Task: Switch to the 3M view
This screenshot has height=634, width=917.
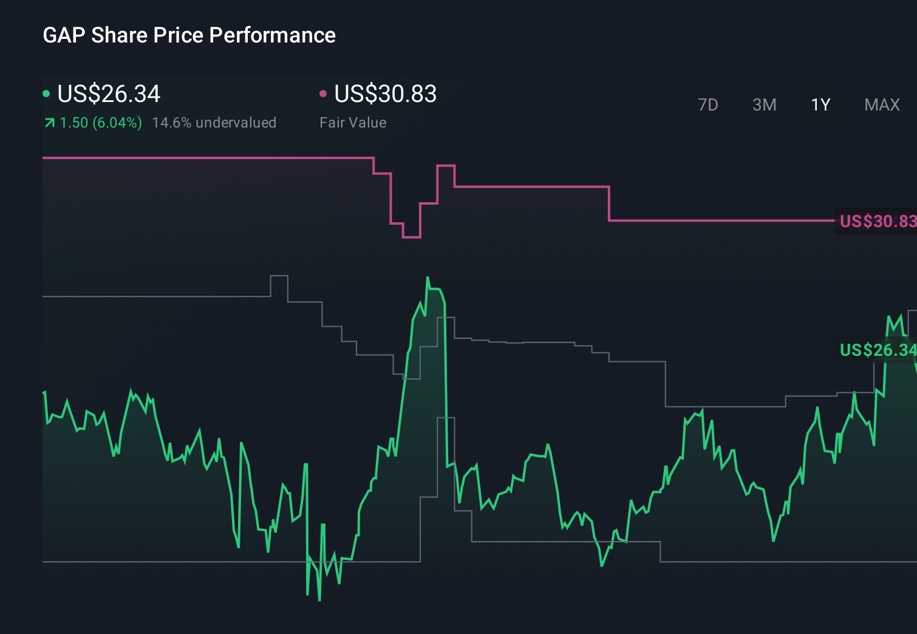Action: 763,104
